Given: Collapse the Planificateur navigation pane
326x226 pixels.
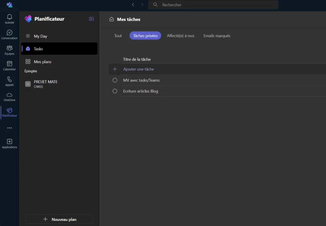Looking at the screenshot, I should 91,19.
